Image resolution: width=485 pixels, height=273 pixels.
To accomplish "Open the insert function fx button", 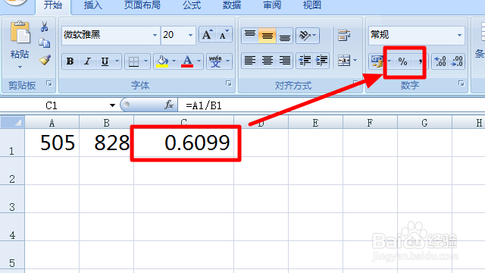I will 169,105.
